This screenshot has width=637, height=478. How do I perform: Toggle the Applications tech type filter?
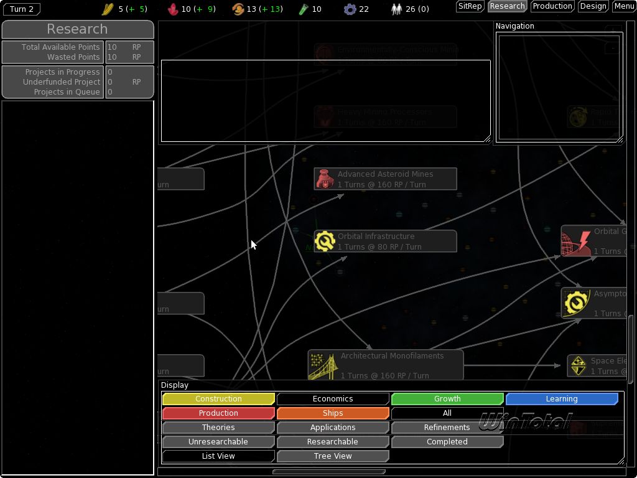333,427
